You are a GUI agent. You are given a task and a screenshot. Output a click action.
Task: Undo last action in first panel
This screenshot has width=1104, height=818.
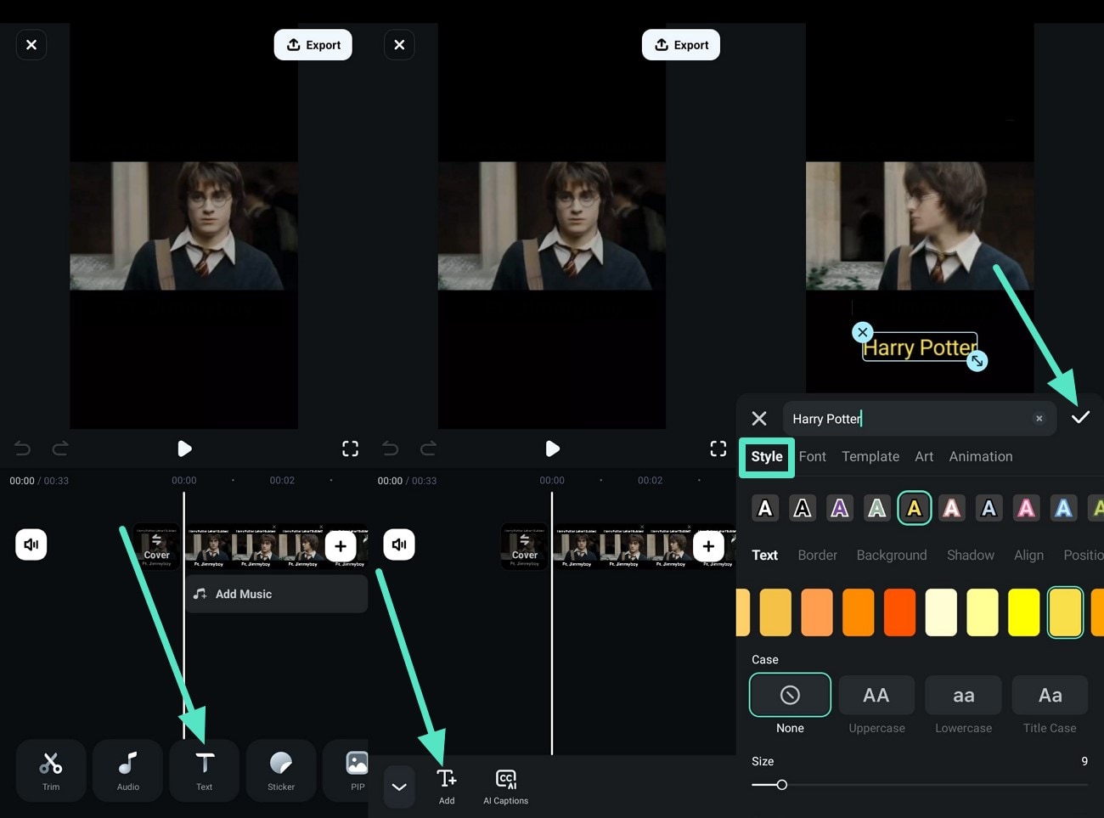tap(23, 448)
